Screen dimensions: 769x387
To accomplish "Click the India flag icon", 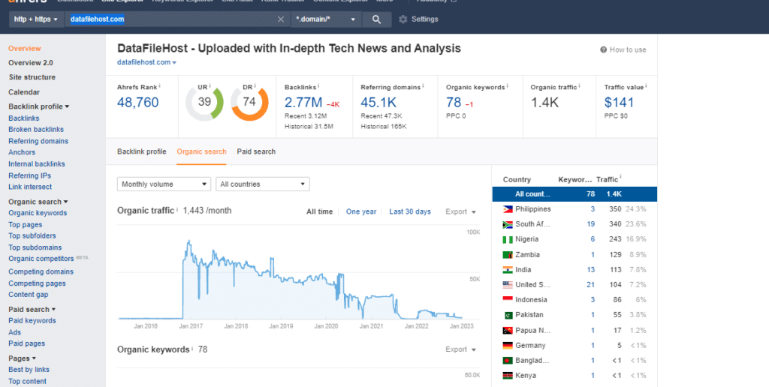I will (x=508, y=270).
